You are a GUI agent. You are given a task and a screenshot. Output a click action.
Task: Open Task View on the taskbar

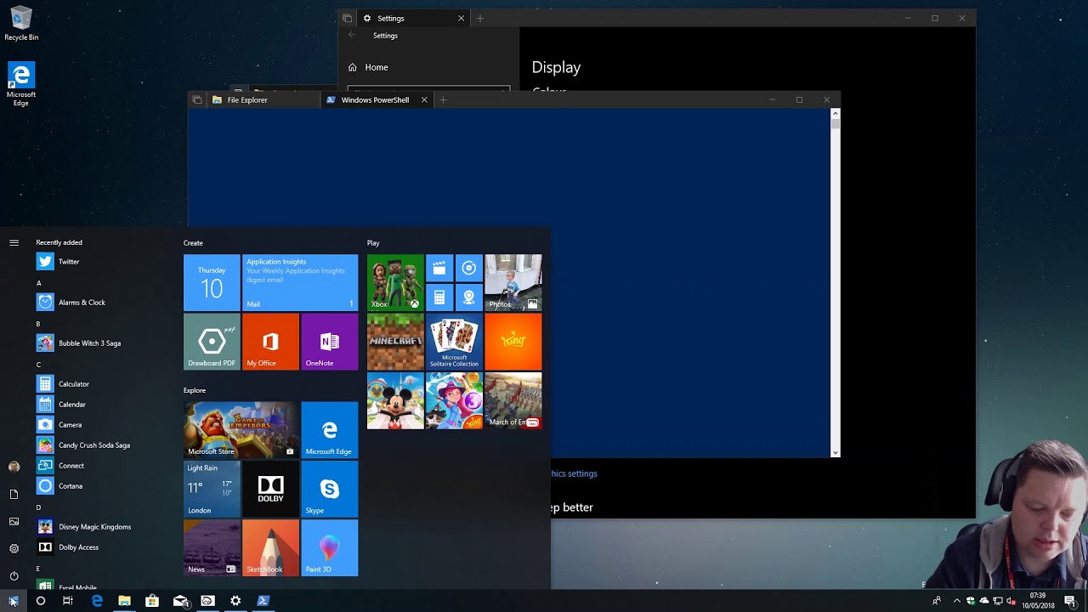coord(68,601)
